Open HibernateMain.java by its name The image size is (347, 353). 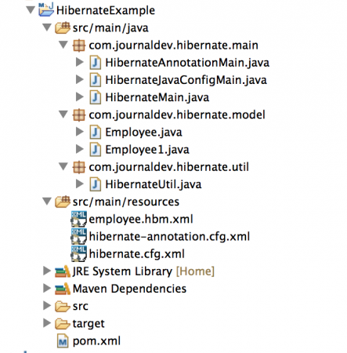pyautogui.click(x=157, y=97)
